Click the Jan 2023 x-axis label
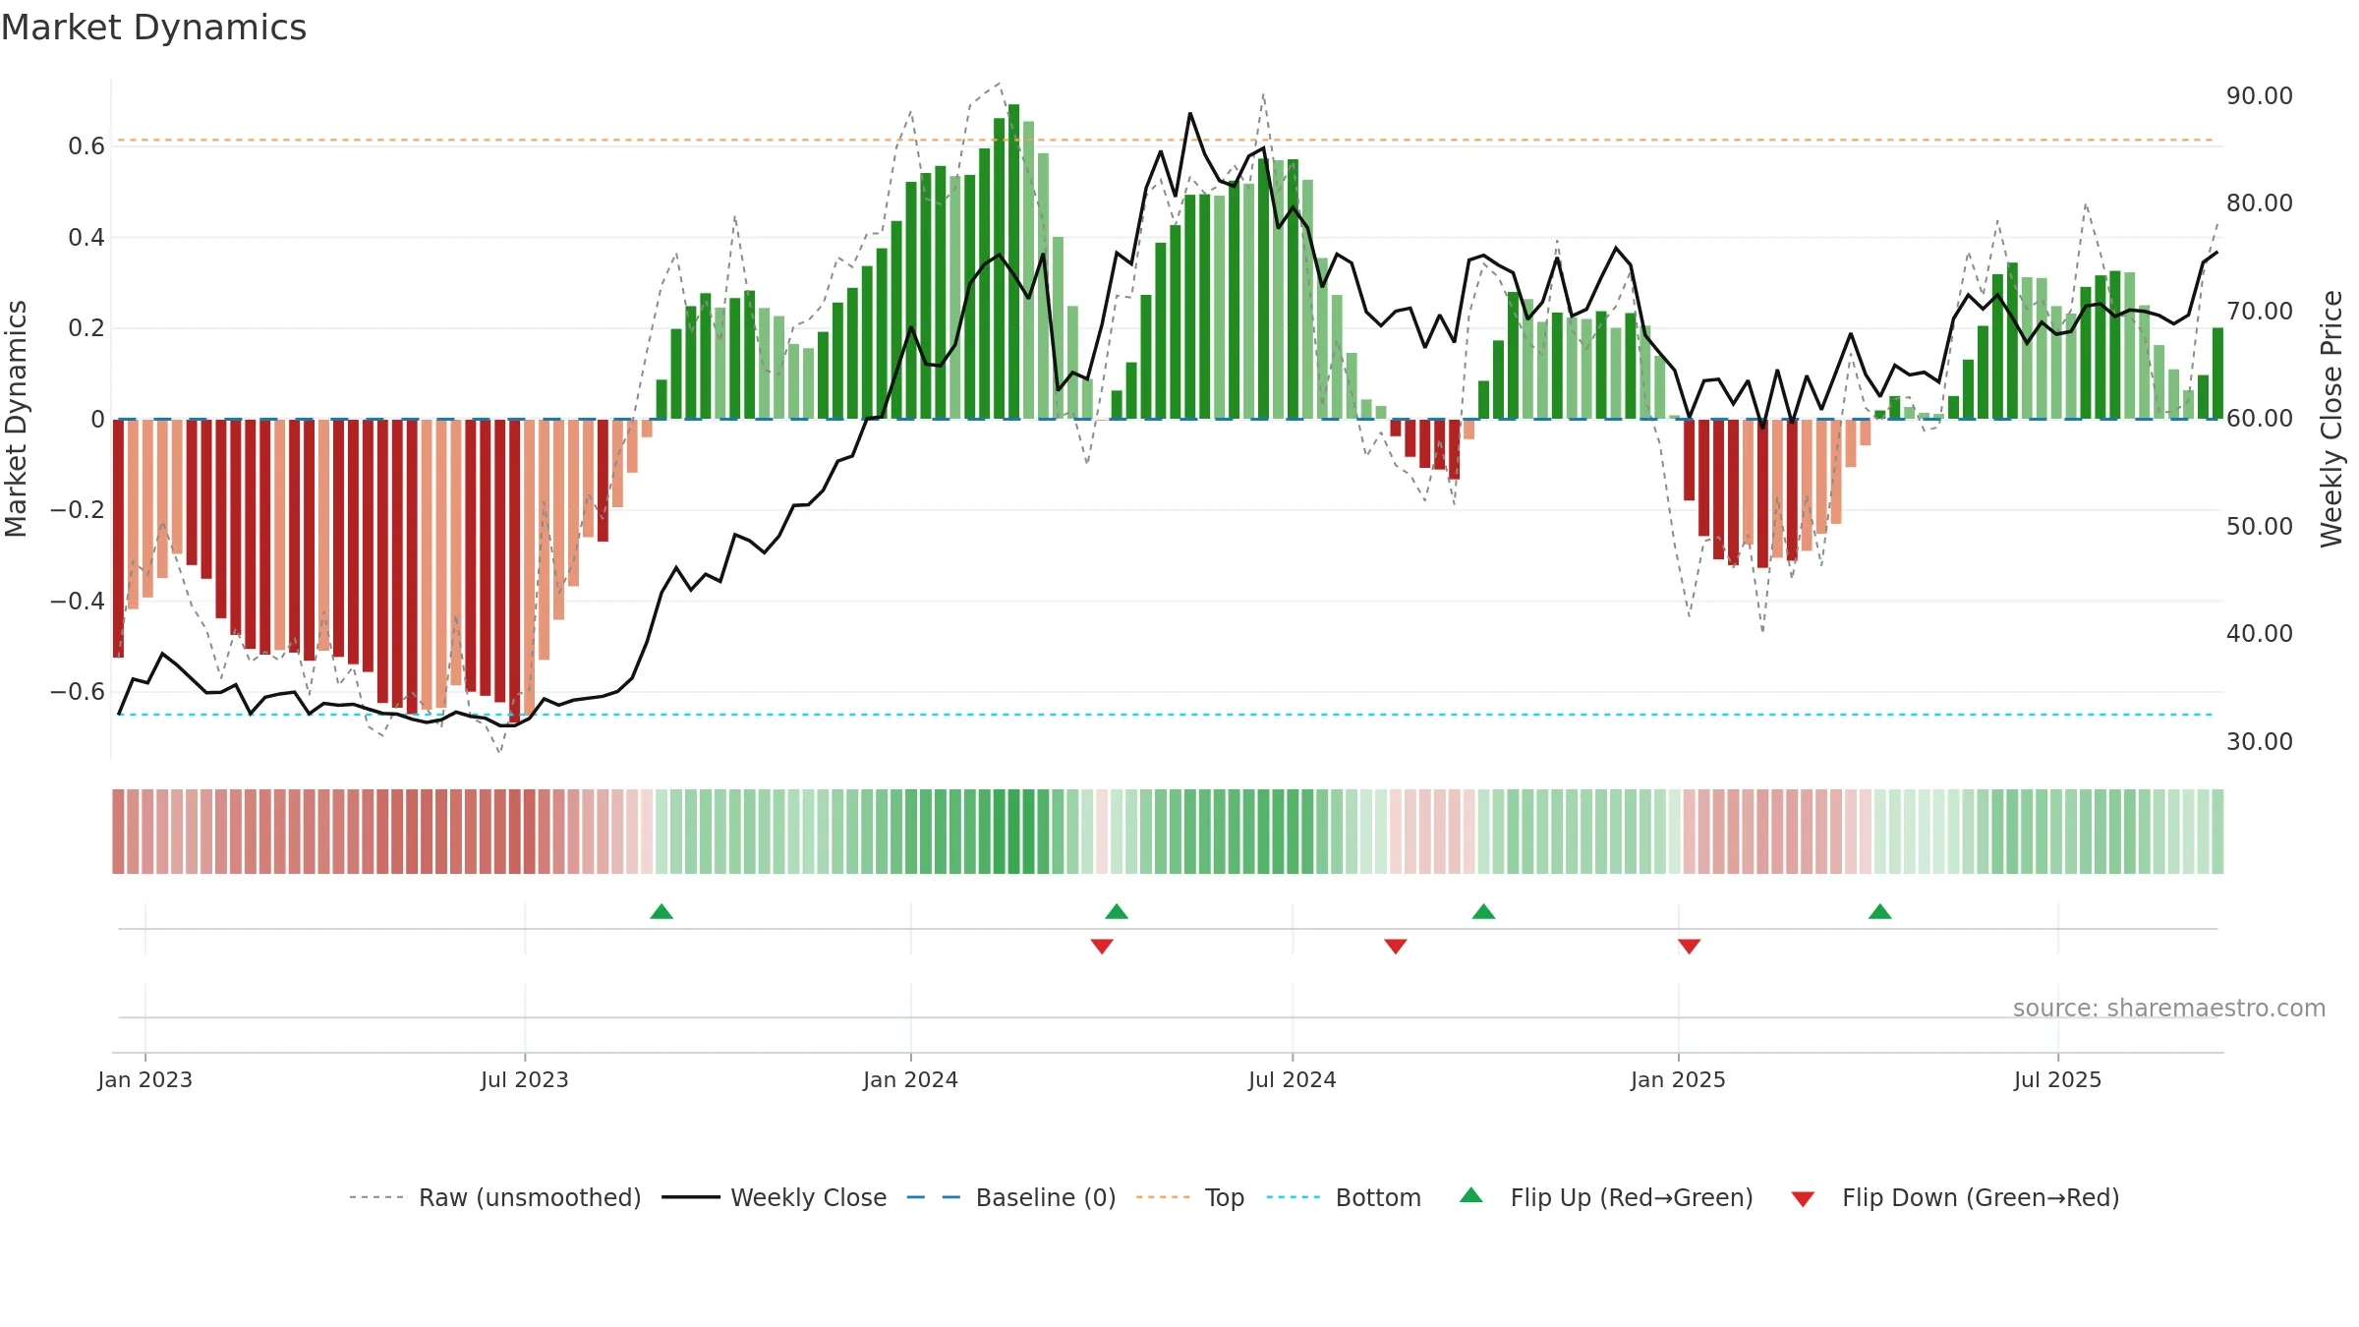This screenshot has width=2359, height=1327. [145, 1079]
